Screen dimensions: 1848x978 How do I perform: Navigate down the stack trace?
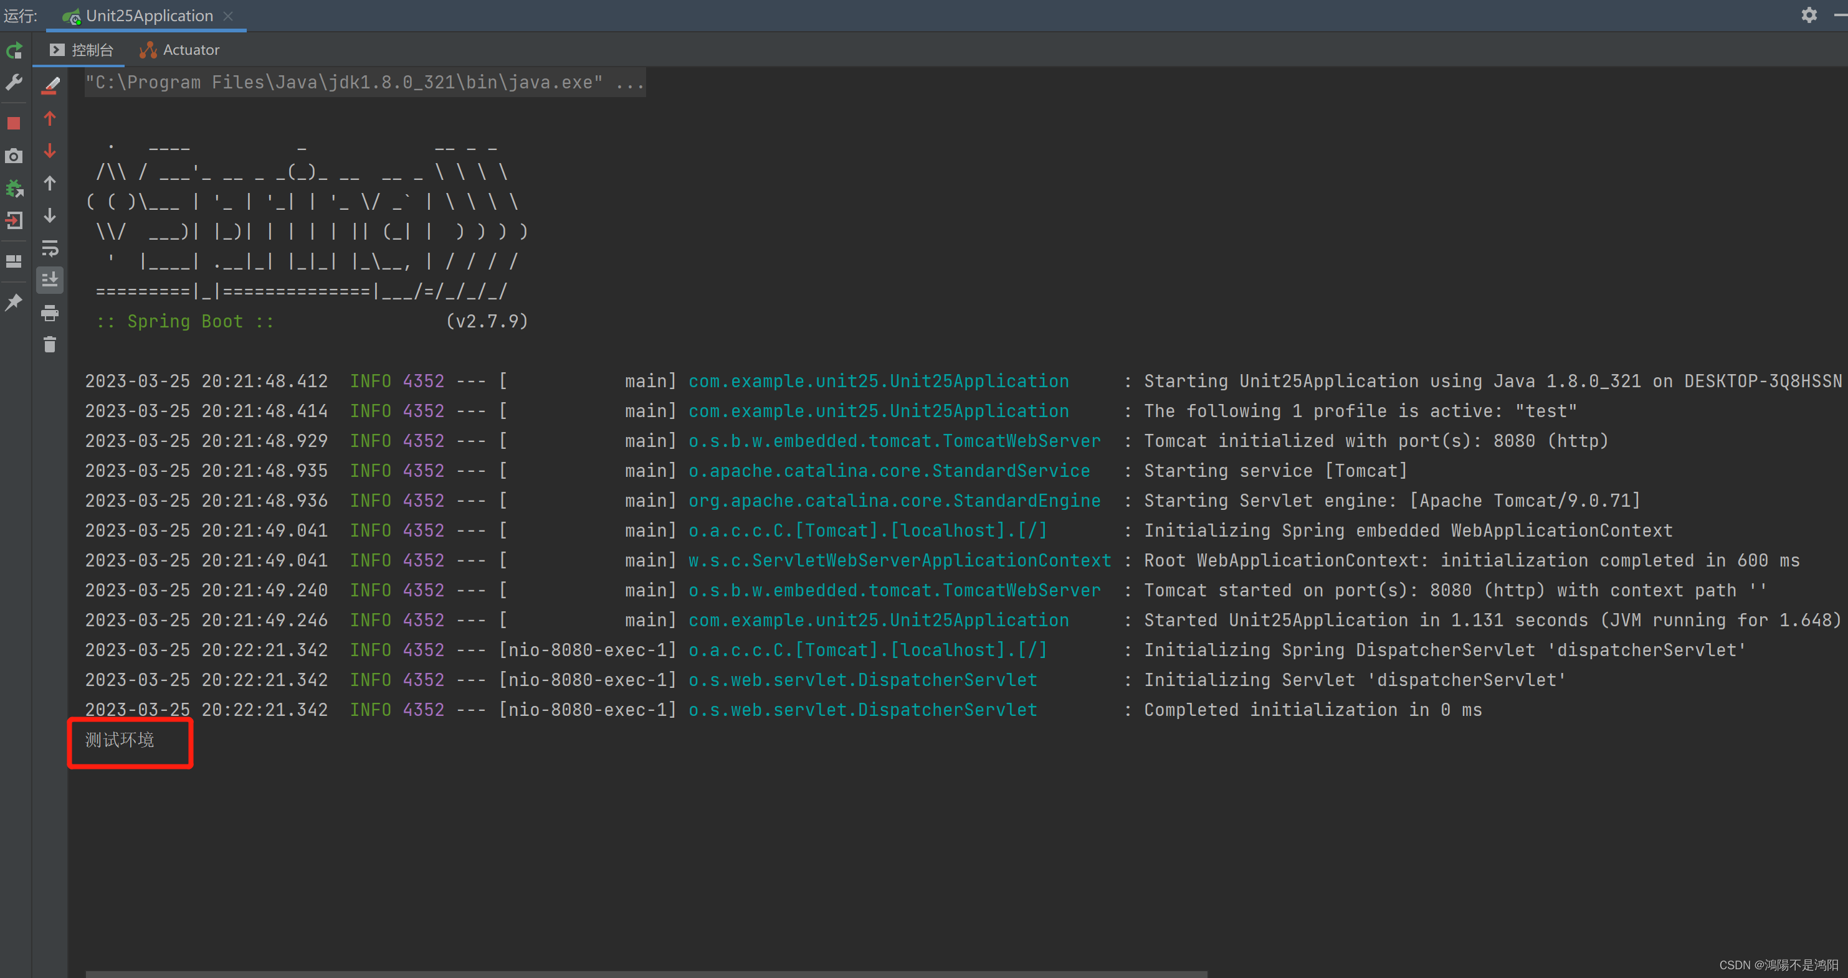click(49, 151)
